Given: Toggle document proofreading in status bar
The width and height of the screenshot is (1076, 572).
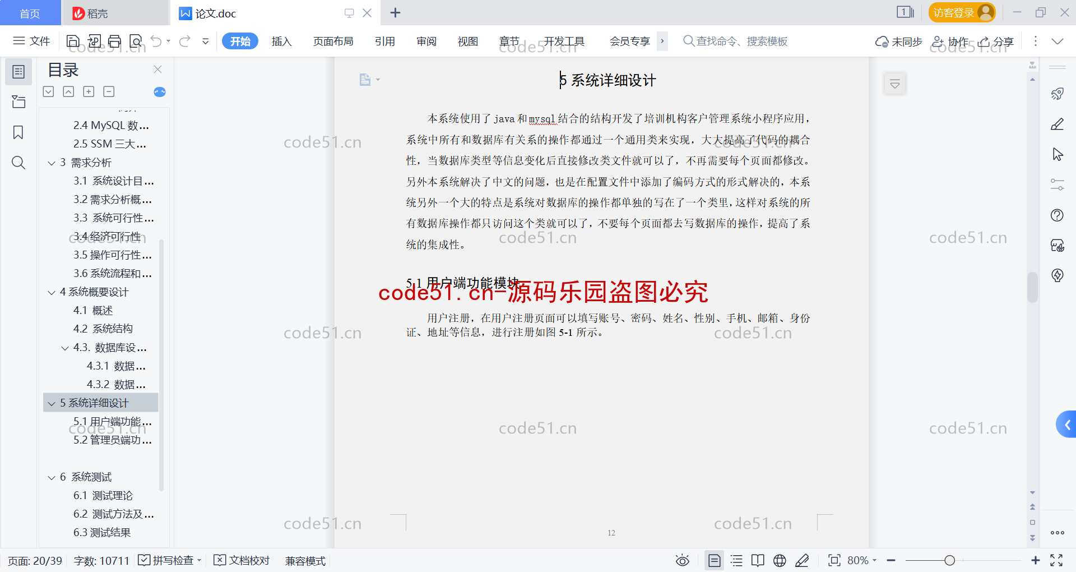Looking at the screenshot, I should (x=242, y=560).
